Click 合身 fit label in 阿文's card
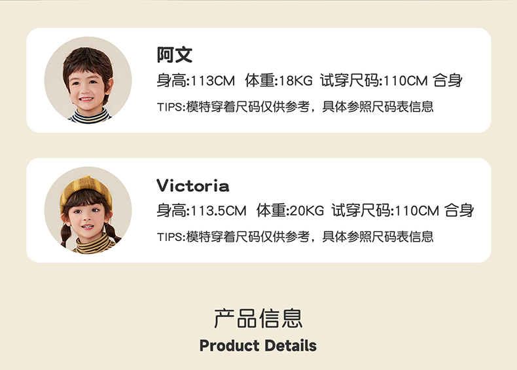This screenshot has width=517, height=370. coord(448,81)
